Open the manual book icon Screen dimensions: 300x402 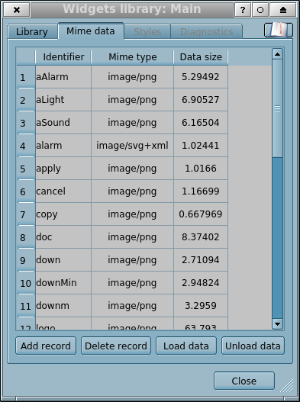pyautogui.click(x=278, y=30)
